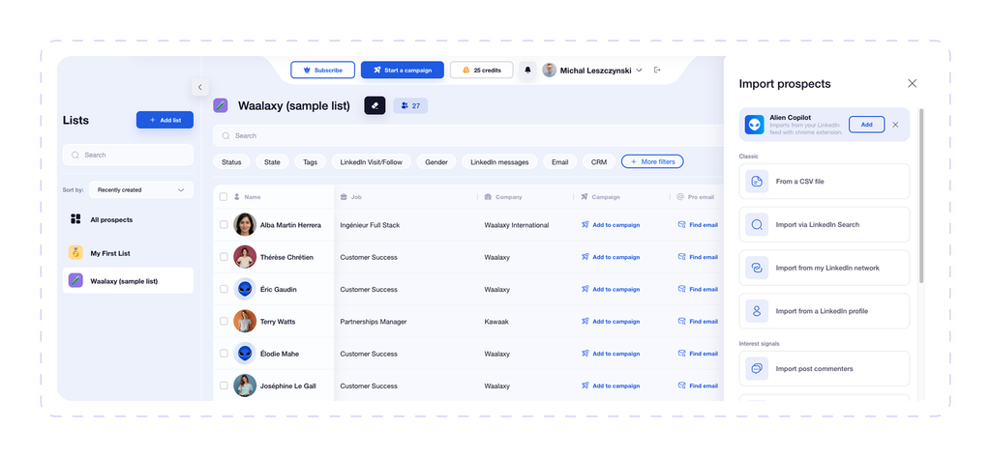Open the Recently created sort dropdown
This screenshot has height=457, width=991.
coord(141,190)
